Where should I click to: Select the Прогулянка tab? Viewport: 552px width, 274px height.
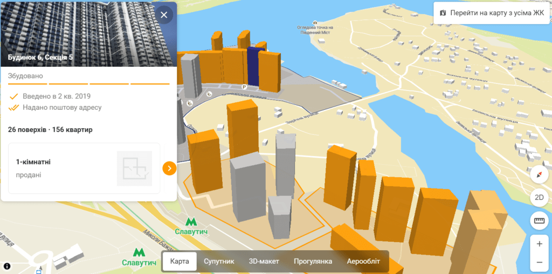tap(313, 262)
